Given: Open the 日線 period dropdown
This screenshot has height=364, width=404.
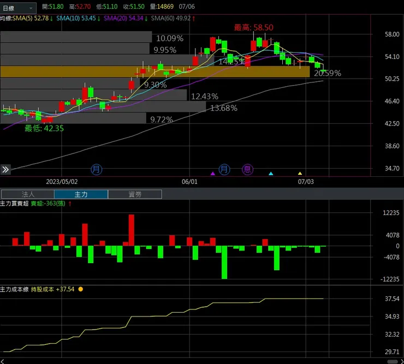Looking at the screenshot, I should [18, 8].
